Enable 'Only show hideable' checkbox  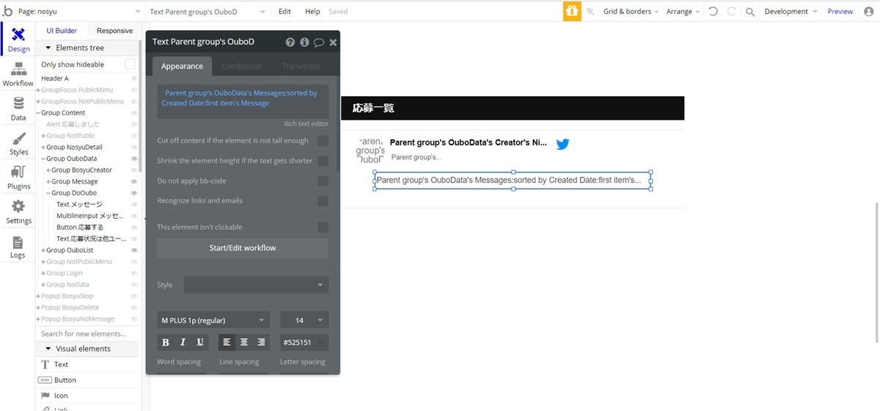point(130,65)
